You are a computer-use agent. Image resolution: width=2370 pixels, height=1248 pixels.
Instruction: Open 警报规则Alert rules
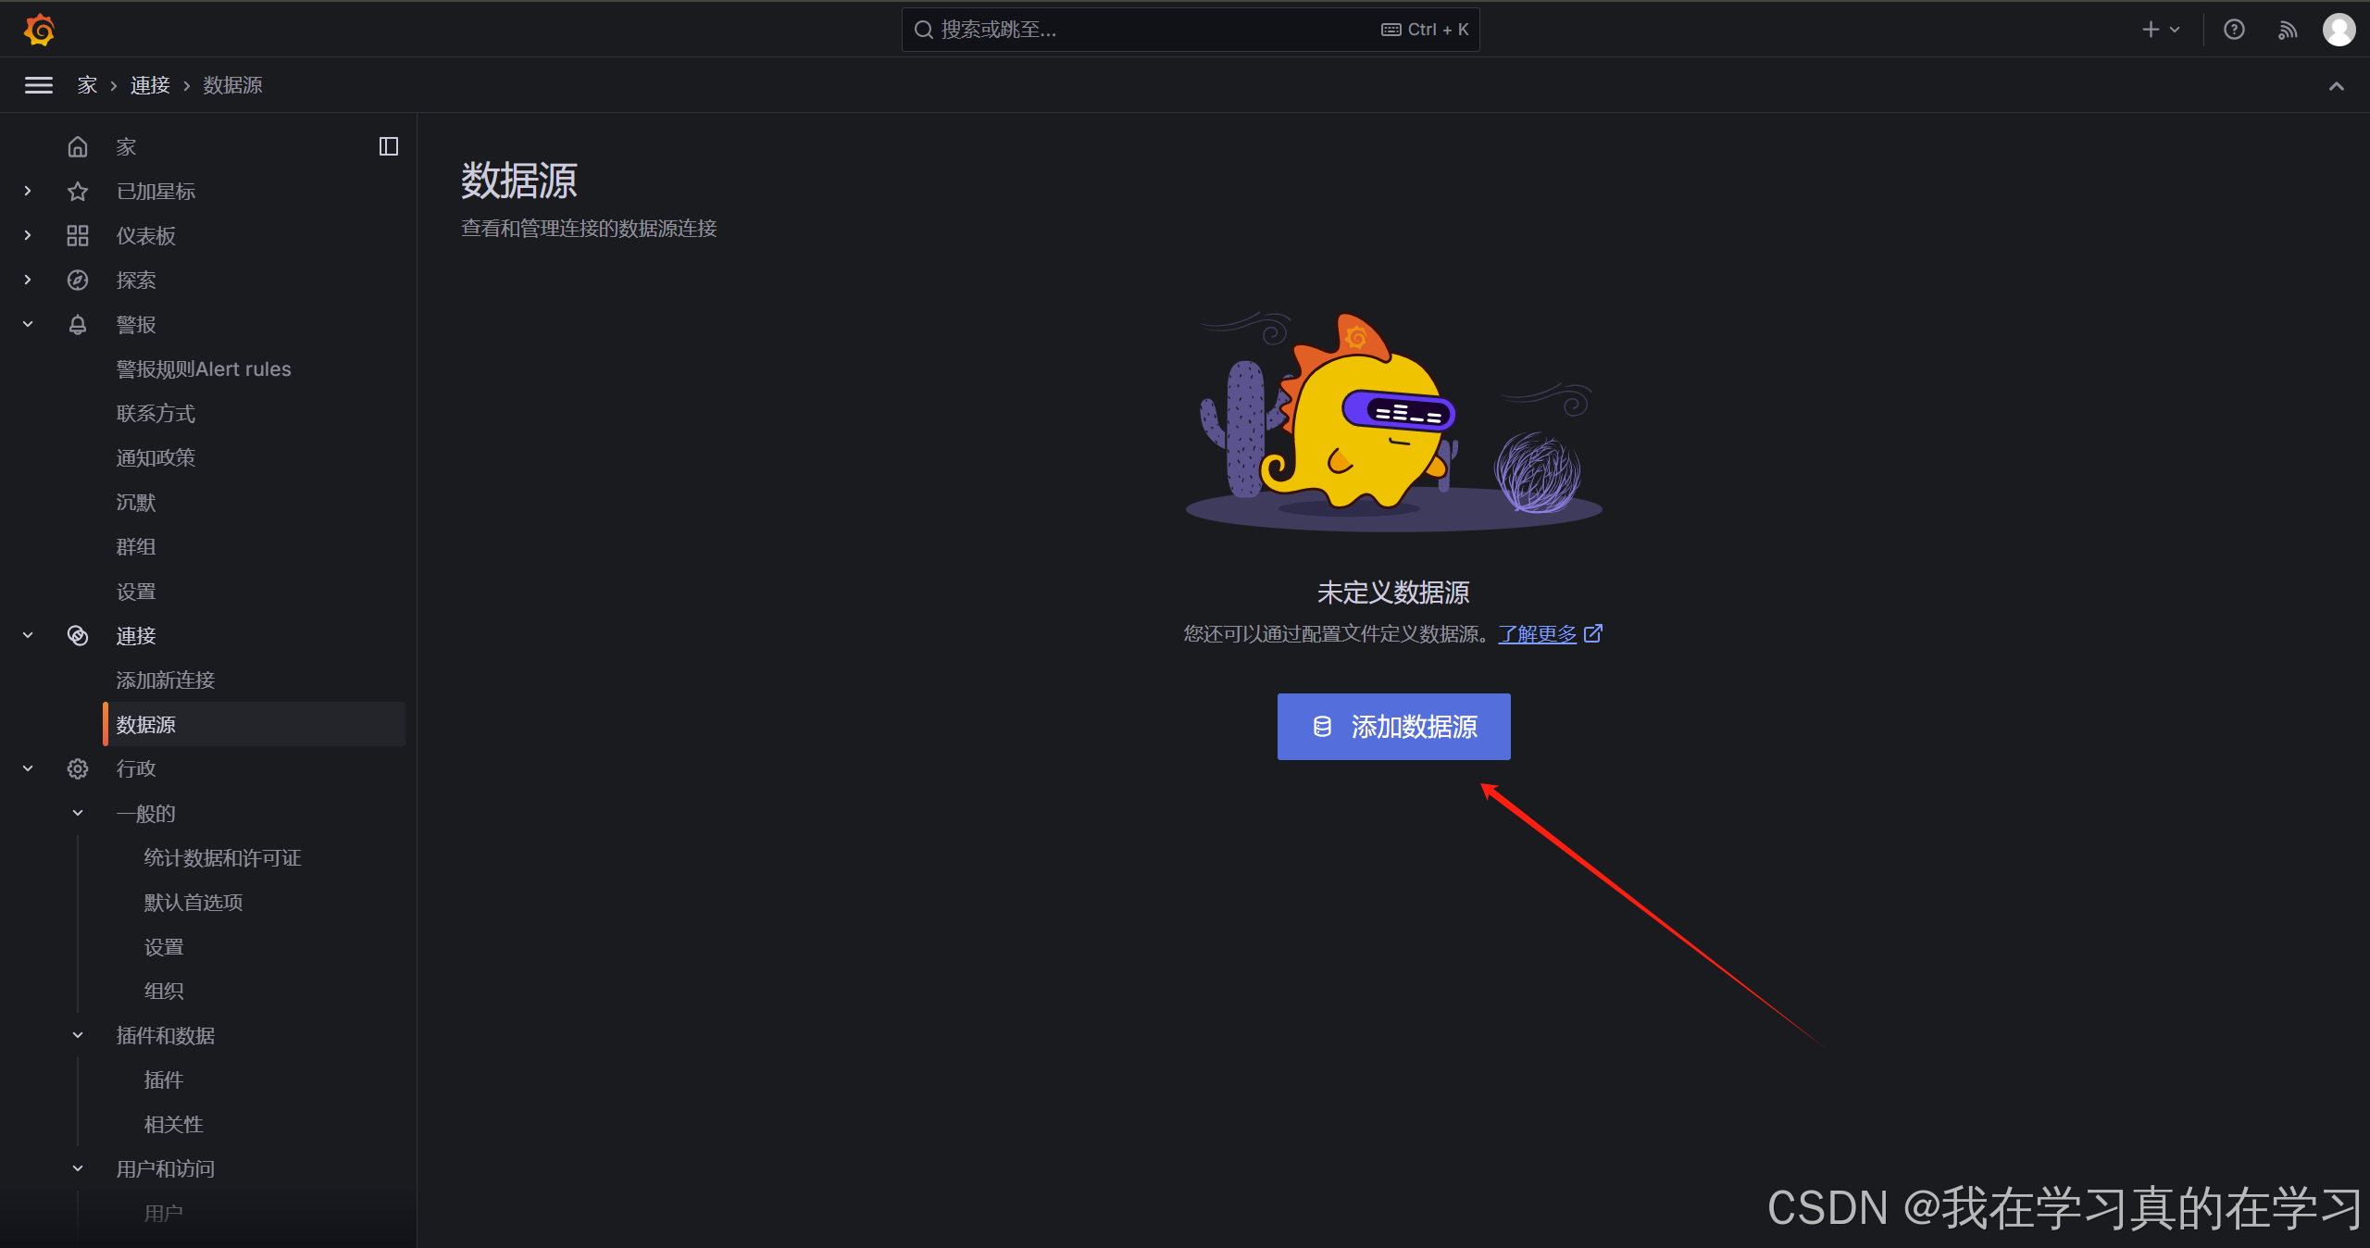click(x=204, y=368)
